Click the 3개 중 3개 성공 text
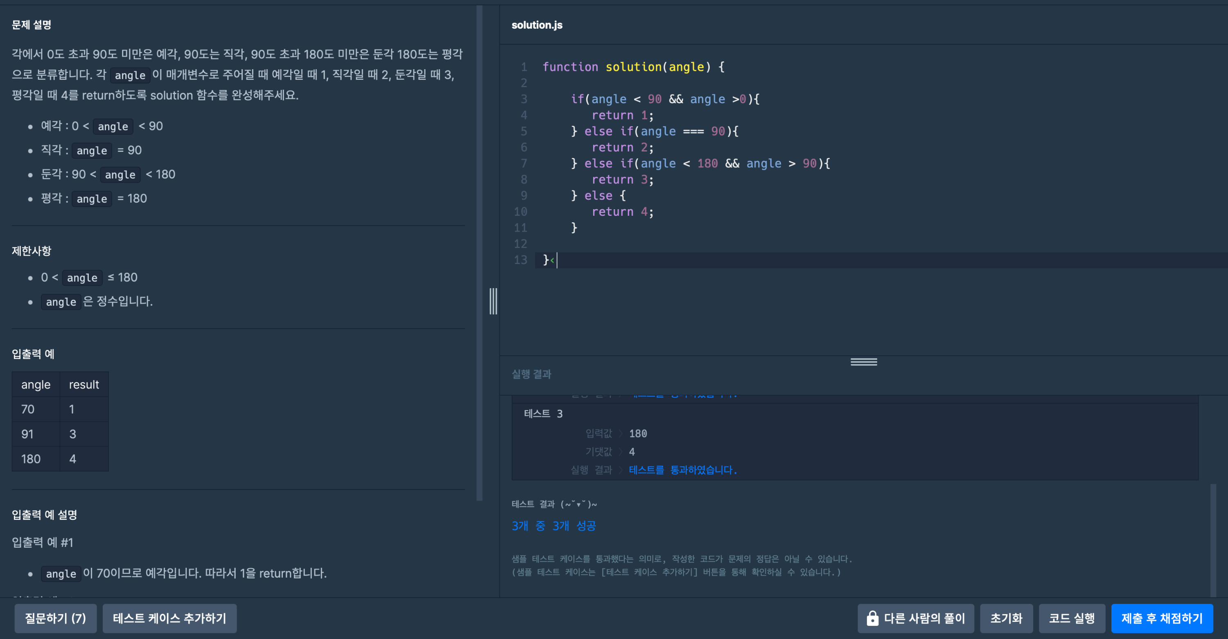Screen dimensions: 1228x639 pyautogui.click(x=553, y=526)
